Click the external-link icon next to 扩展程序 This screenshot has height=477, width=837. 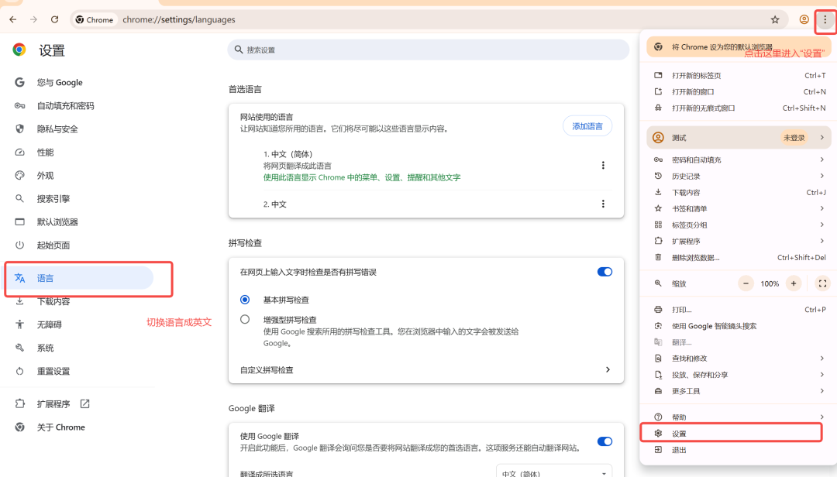[84, 403]
